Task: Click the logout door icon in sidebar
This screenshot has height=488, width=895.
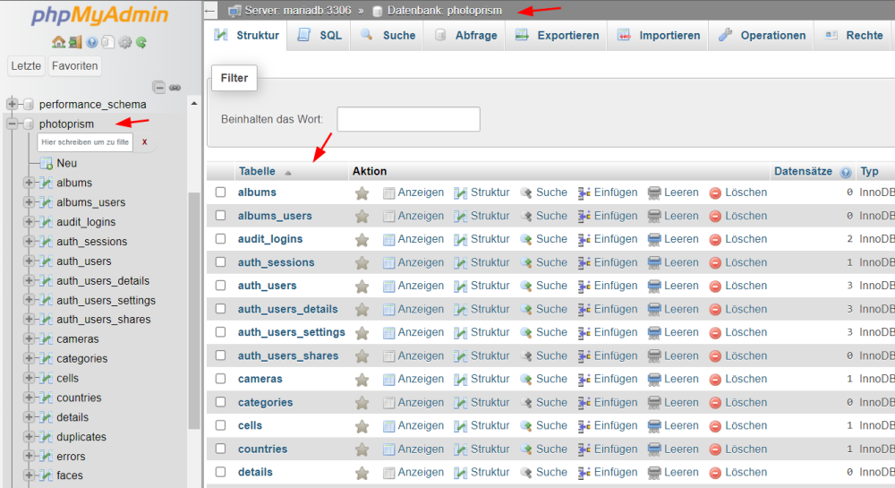Action: coord(75,42)
